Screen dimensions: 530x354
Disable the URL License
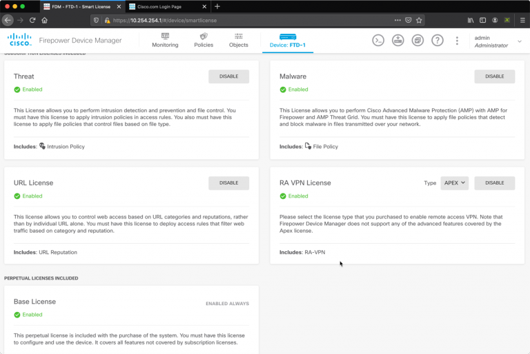coord(229,183)
